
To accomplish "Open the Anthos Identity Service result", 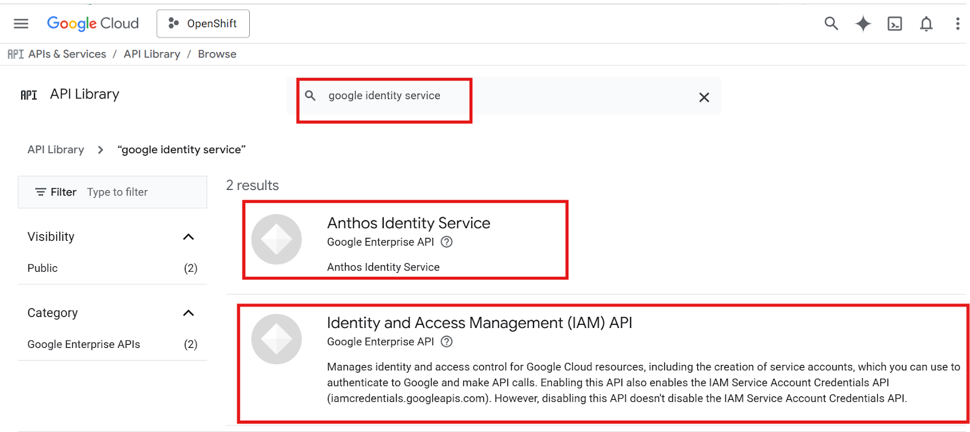I will click(408, 223).
